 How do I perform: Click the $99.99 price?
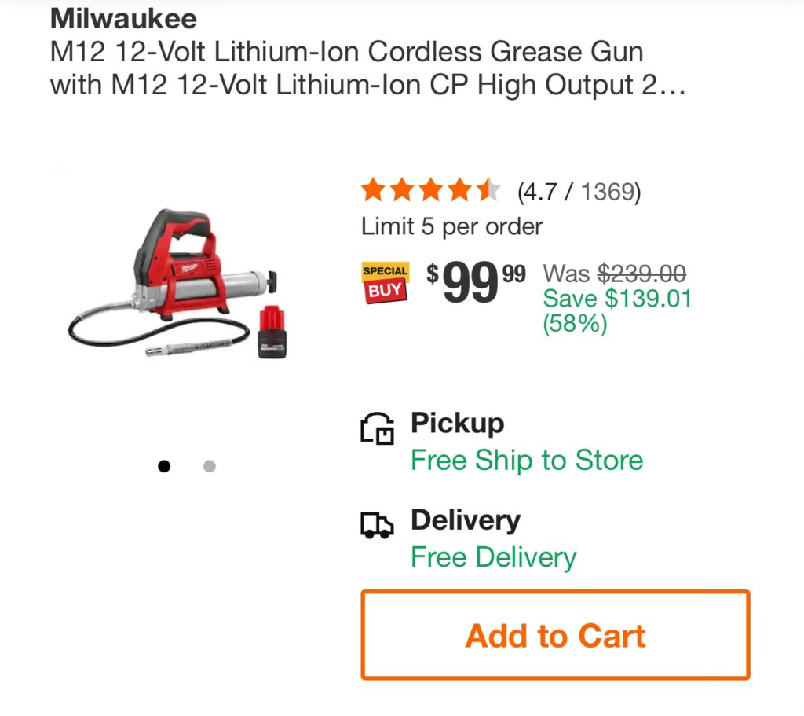coord(476,282)
